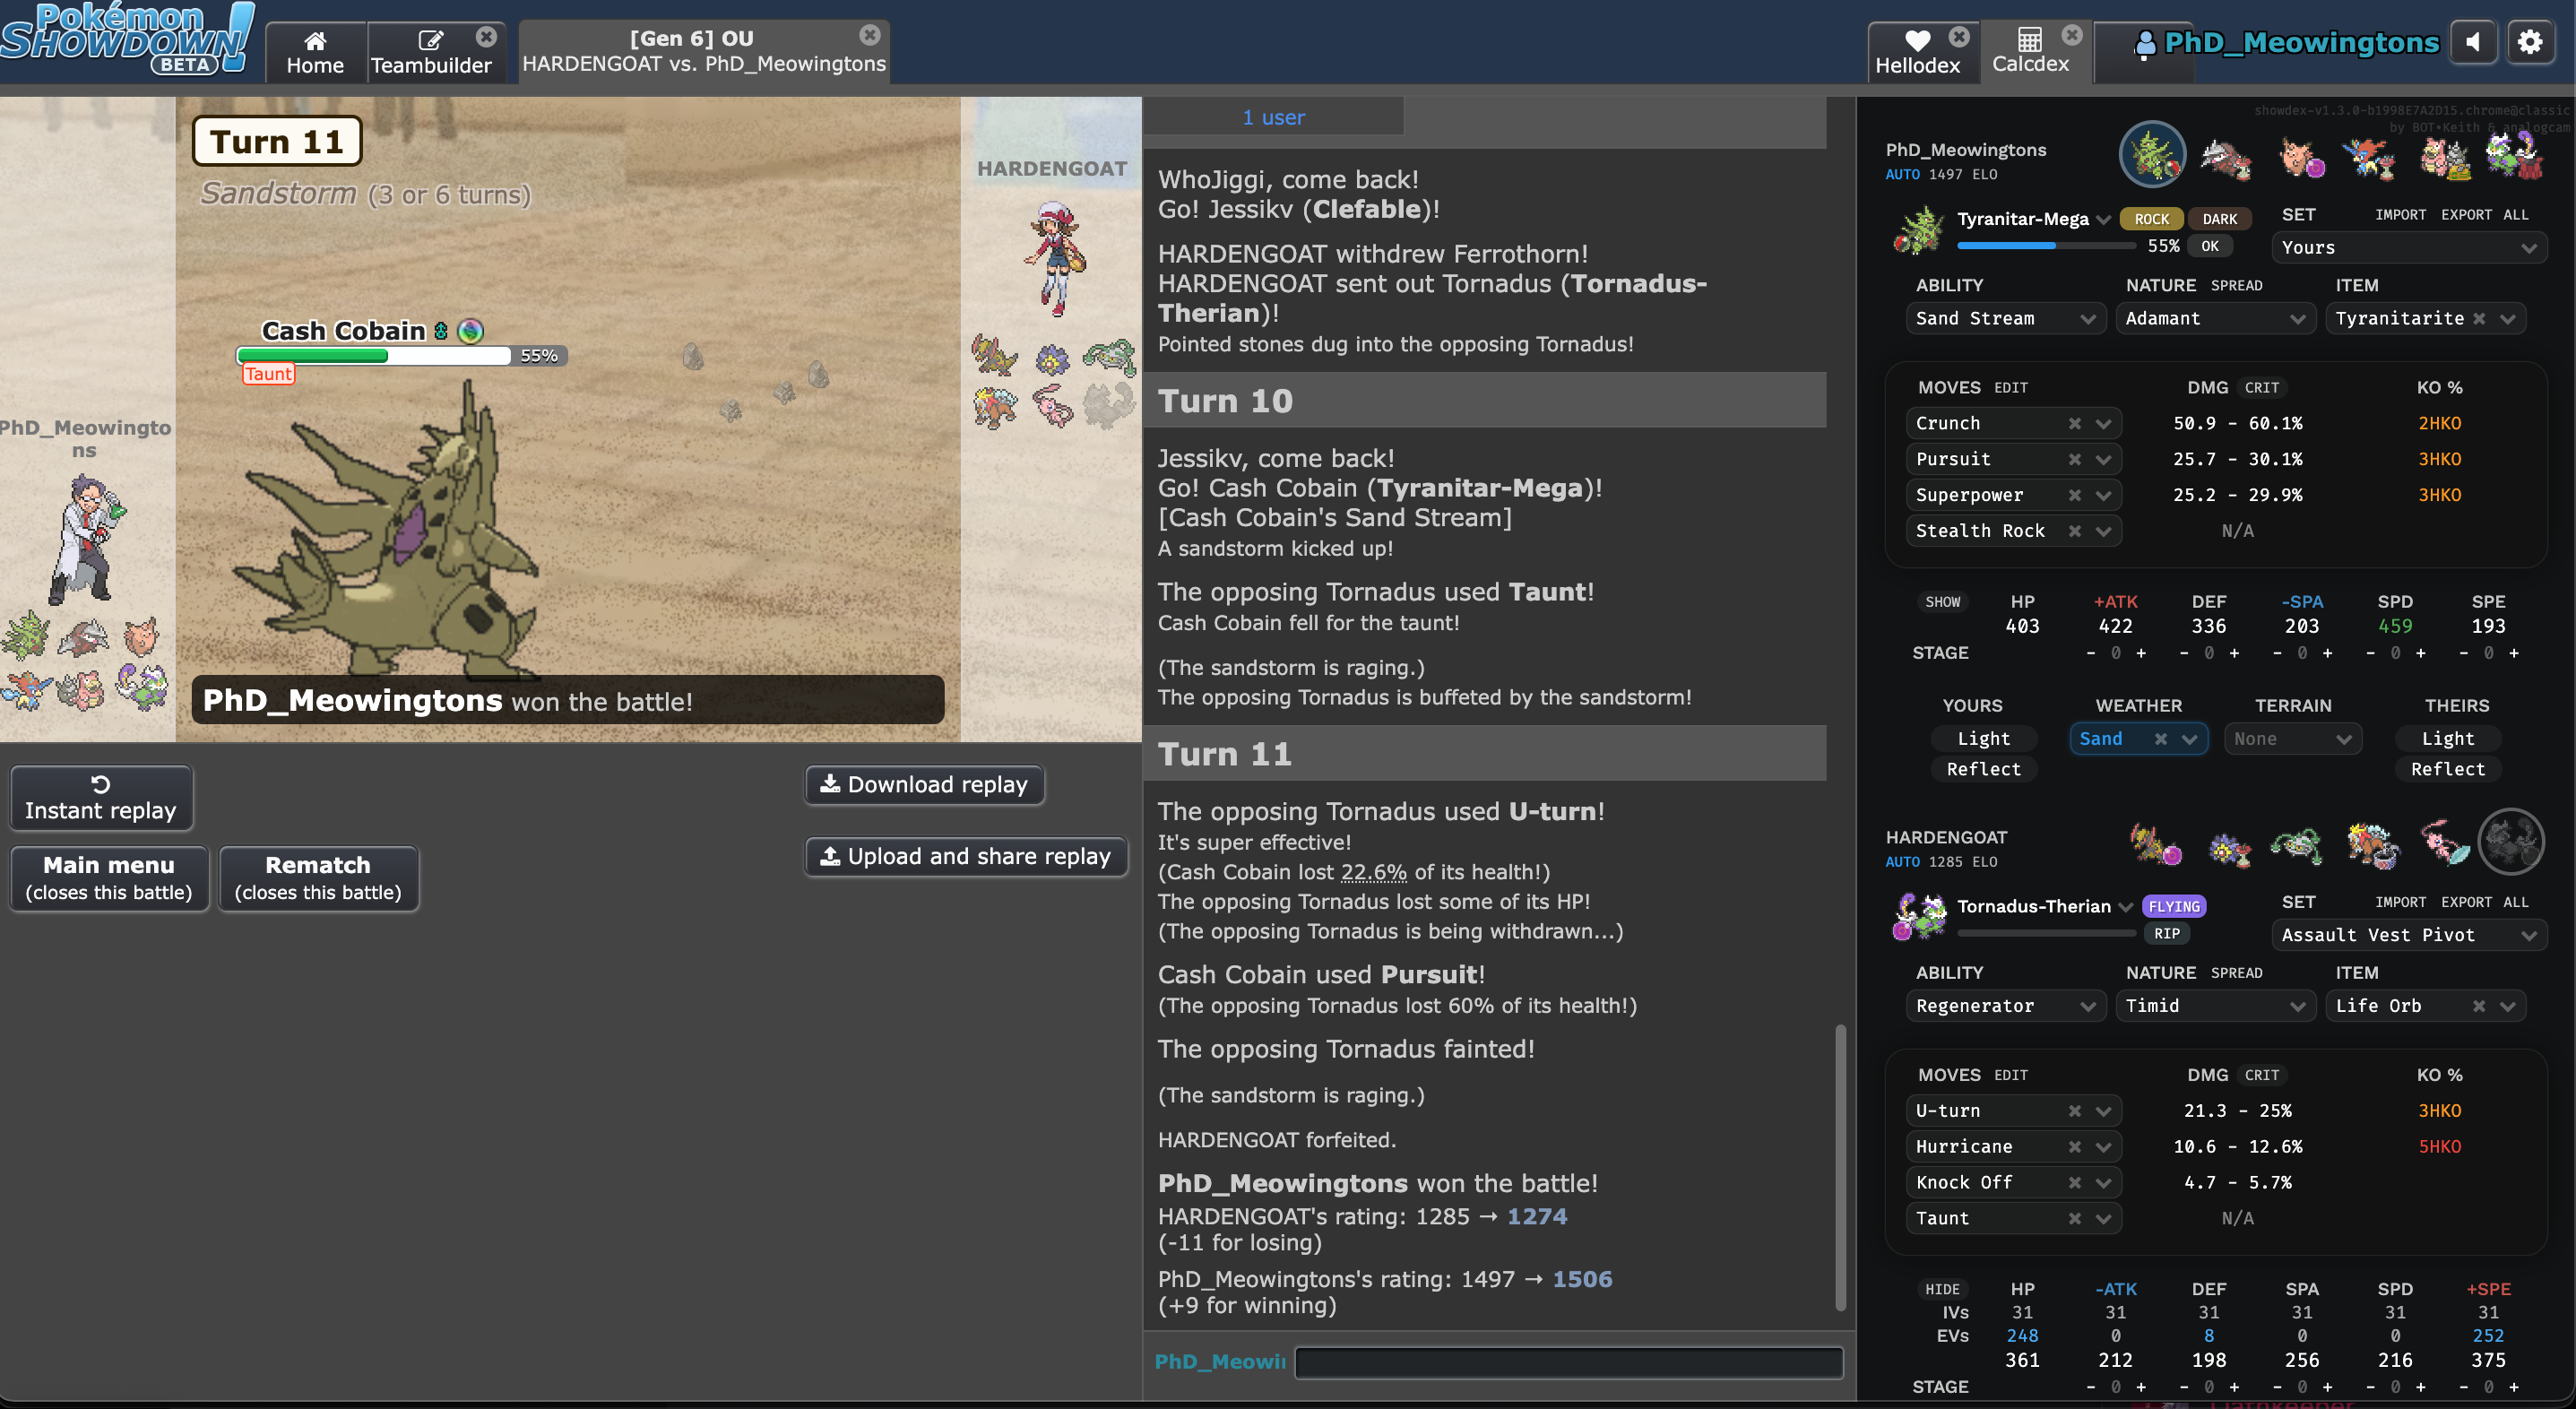Expand the Assault Vest Pivot set dropdown

pos(2408,934)
